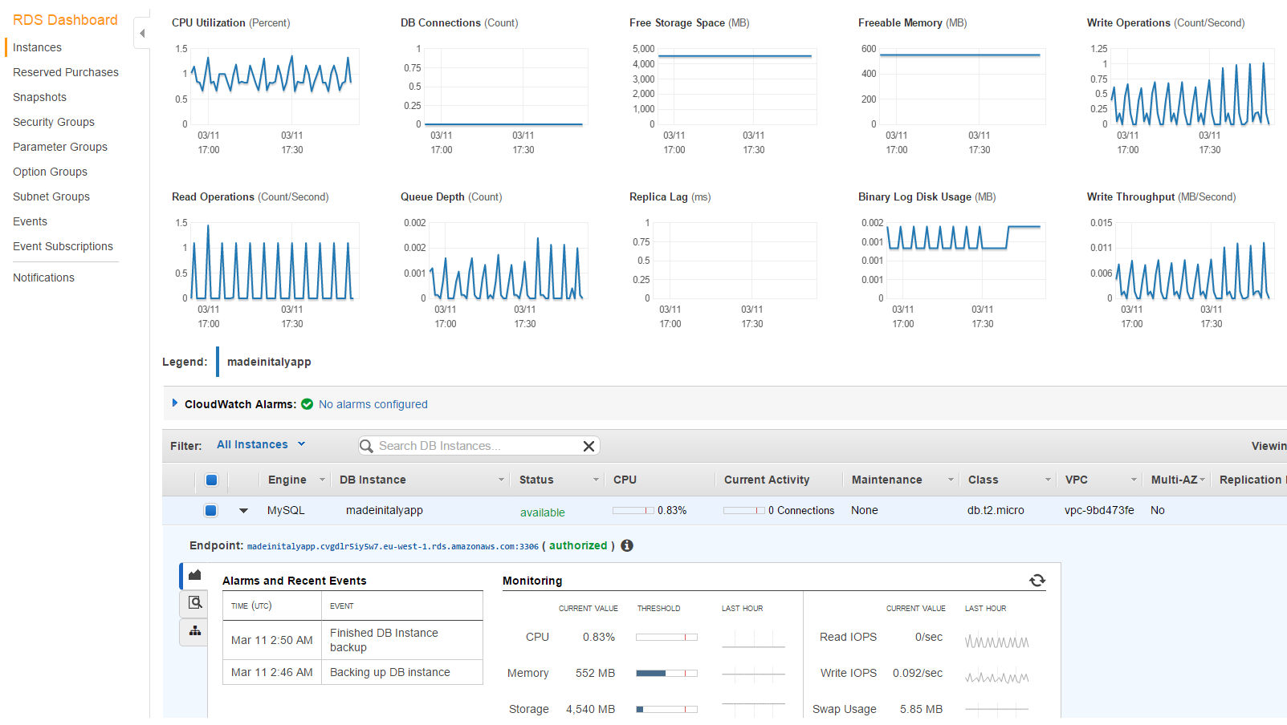Select the chart monitoring view tab icon
The image size is (1287, 725).
click(194, 575)
